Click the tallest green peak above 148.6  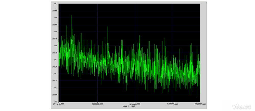click(x=71, y=16)
